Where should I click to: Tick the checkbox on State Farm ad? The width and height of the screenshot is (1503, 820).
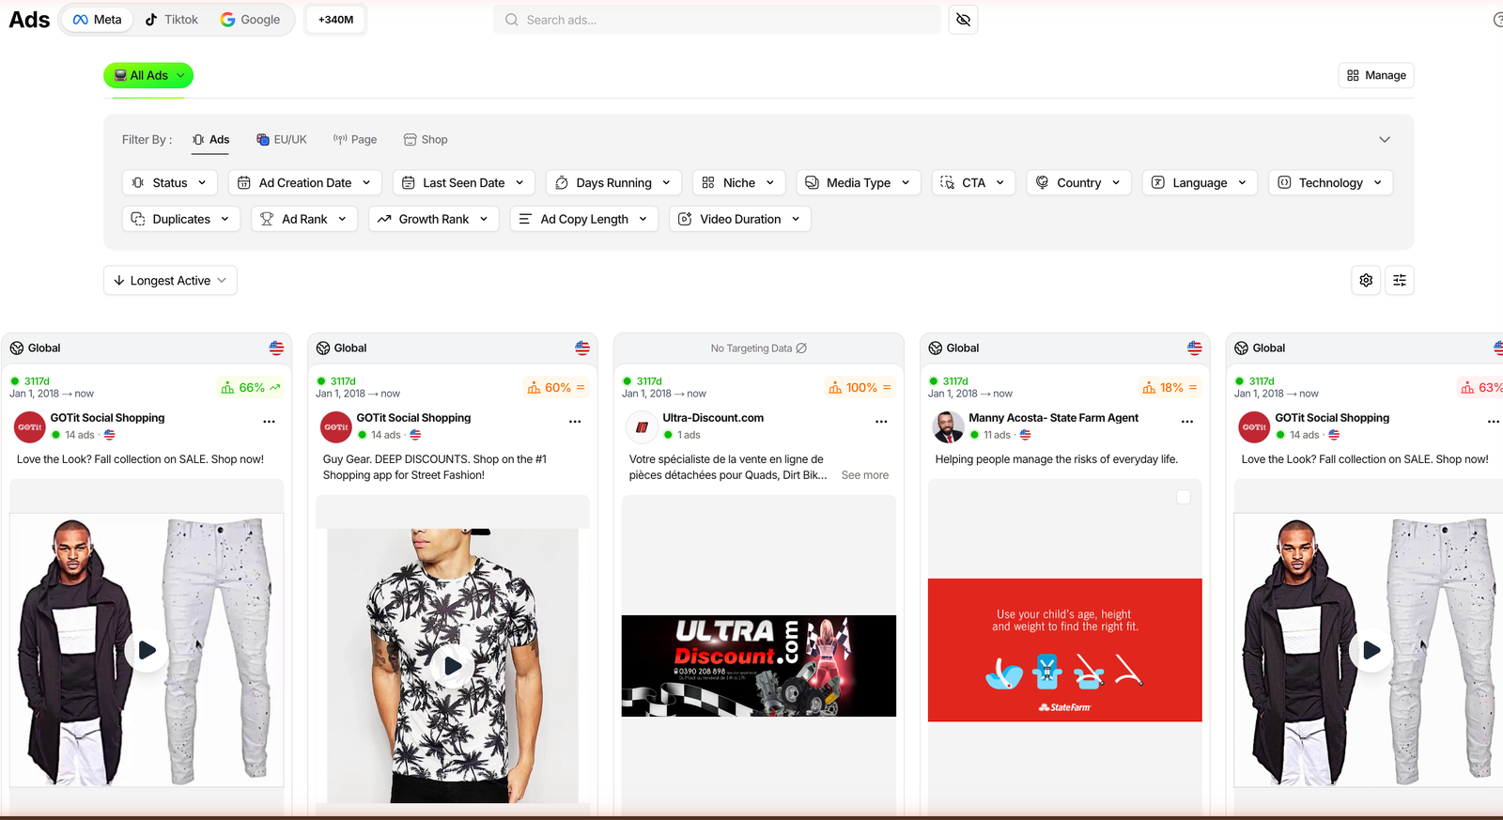click(1184, 497)
